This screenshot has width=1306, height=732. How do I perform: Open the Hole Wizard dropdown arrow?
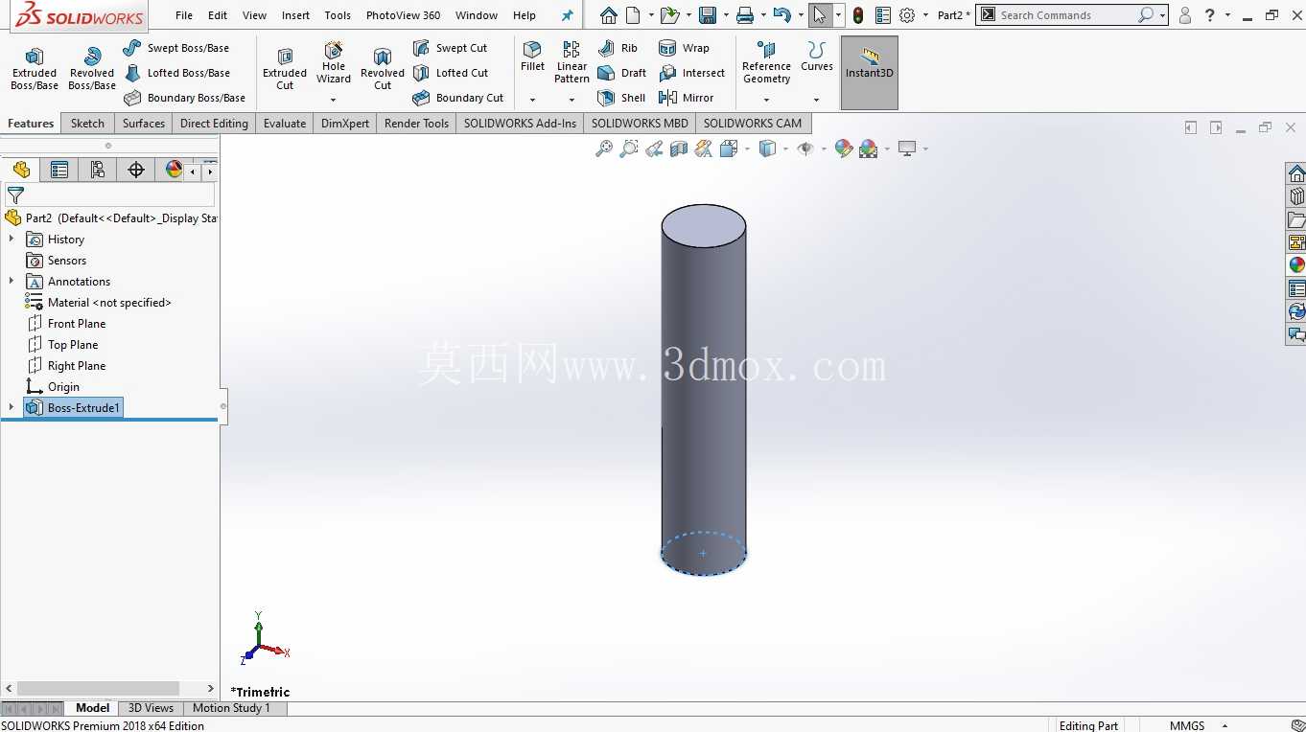click(x=334, y=100)
